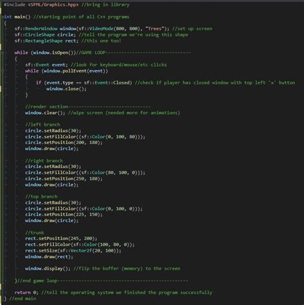Click window.draw(circle) under left branch
This screenshot has width=304, height=305.
pos(52,149)
